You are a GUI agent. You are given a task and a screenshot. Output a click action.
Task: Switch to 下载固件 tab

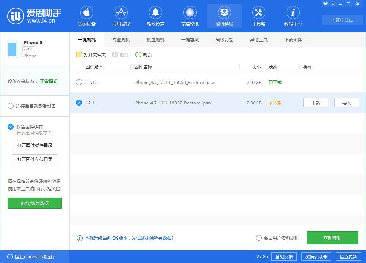[x=293, y=39]
